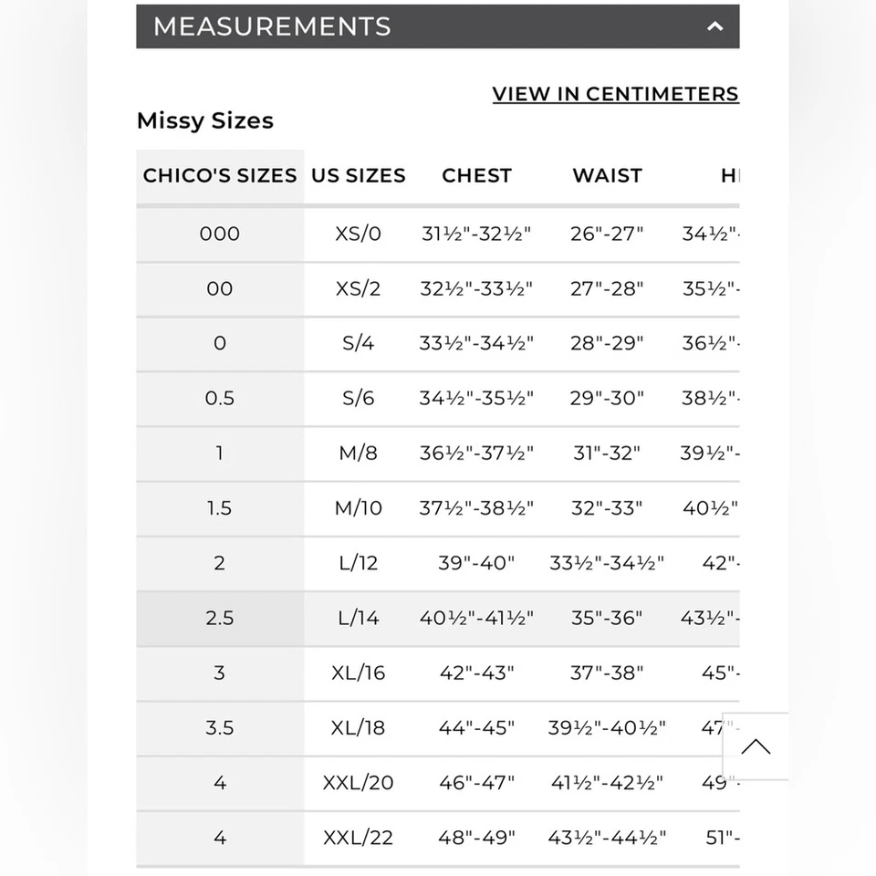Click the 26"-27" waist measurement

pos(607,234)
